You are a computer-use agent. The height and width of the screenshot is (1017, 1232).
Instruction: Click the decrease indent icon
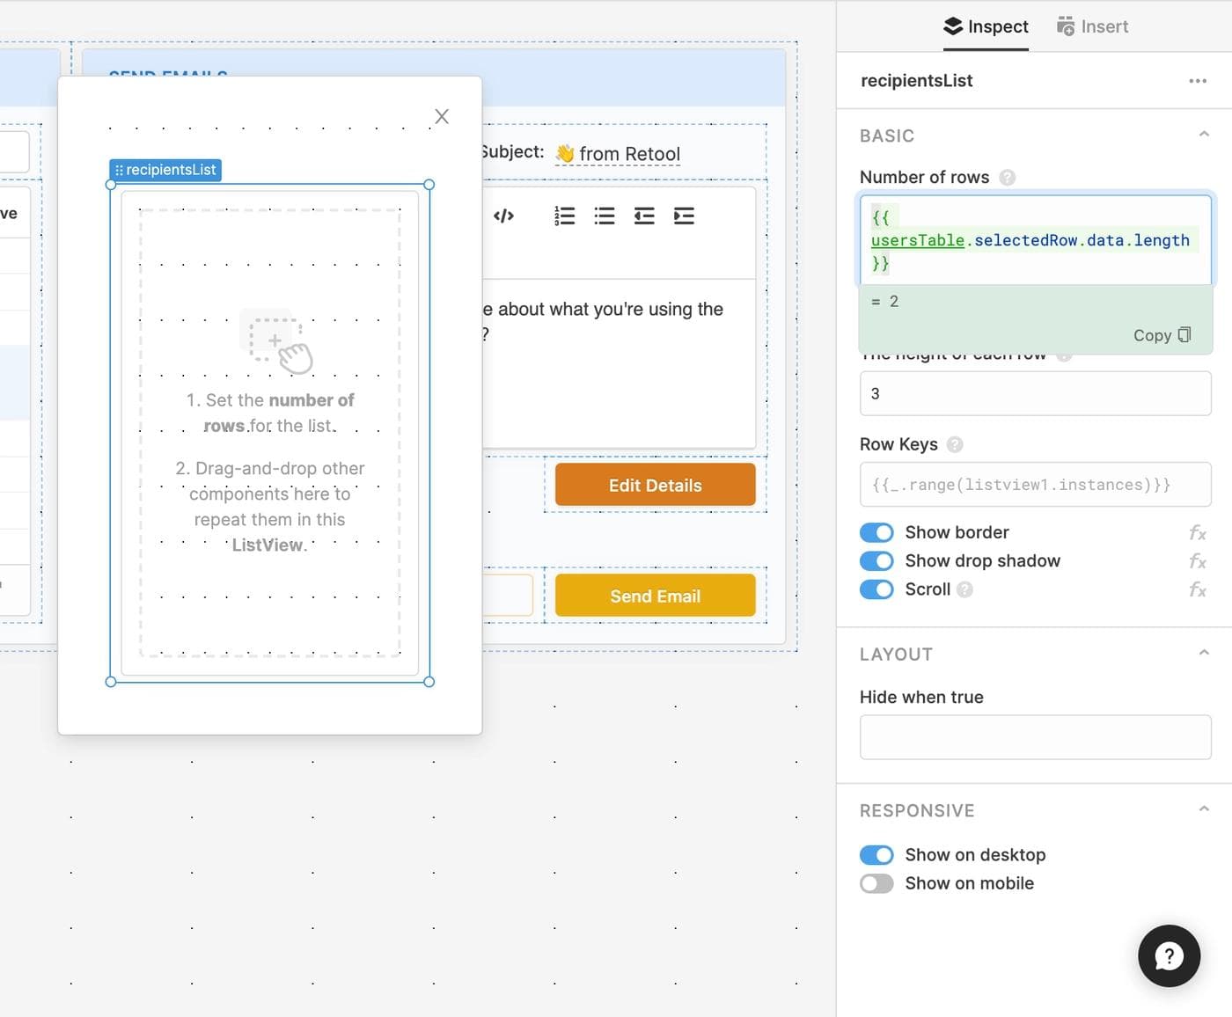pos(644,216)
